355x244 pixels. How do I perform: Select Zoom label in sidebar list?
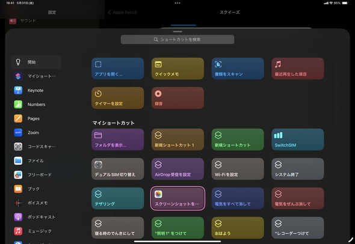click(33, 133)
